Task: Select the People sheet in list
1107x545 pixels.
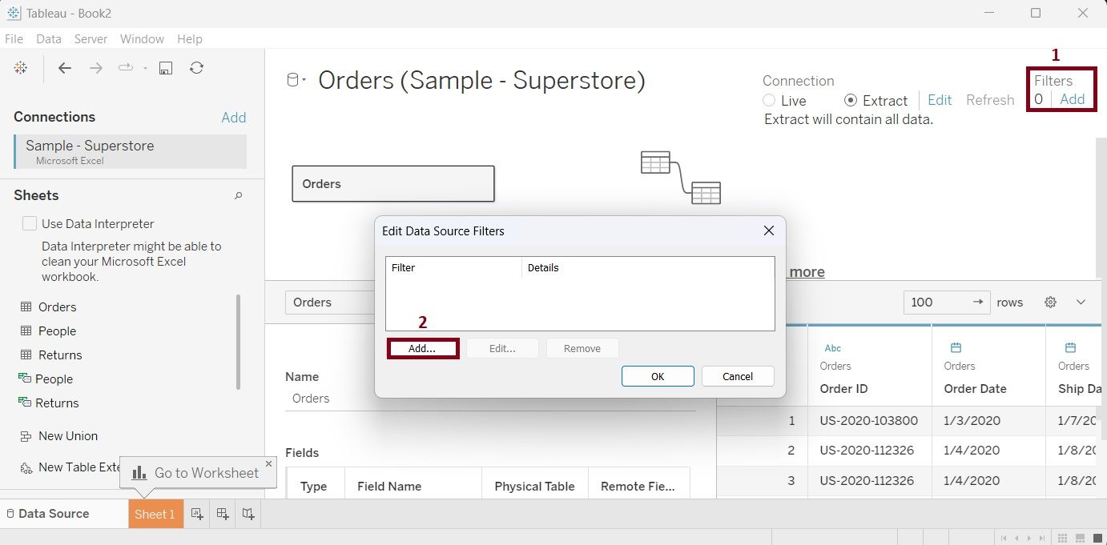Action: 57,331
